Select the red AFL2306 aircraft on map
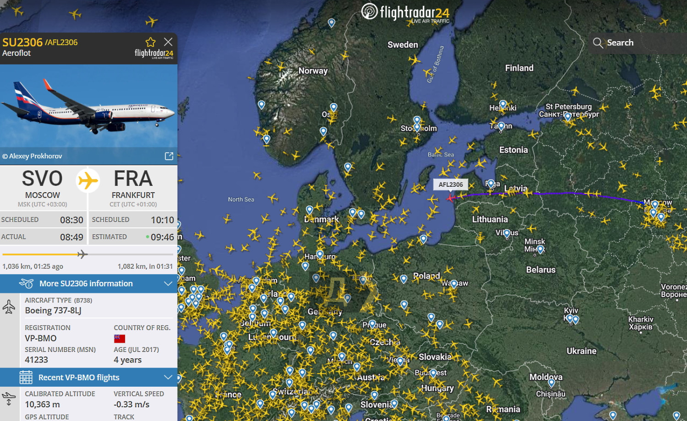Screen dimensions: 687x421 pyautogui.click(x=450, y=198)
